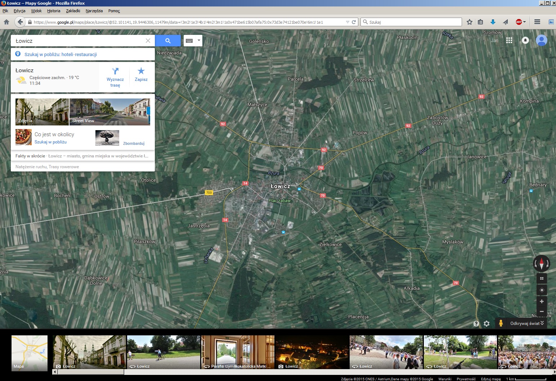Screen dimensions: 556x381
Task: Toggle map tilt view button
Action: tap(542, 278)
